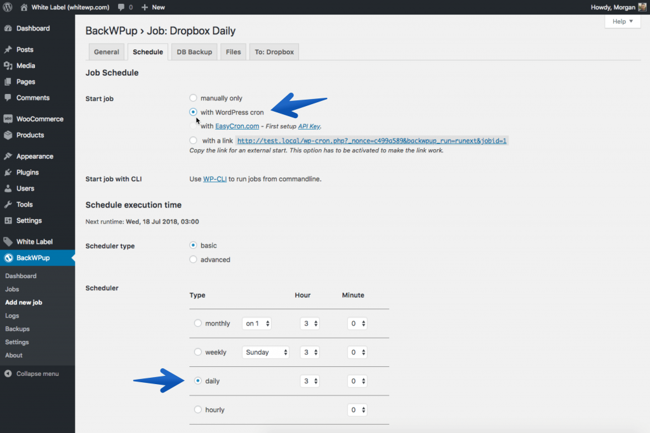Open the comments bubble icon in admin bar
The width and height of the screenshot is (650, 433).
pos(121,7)
